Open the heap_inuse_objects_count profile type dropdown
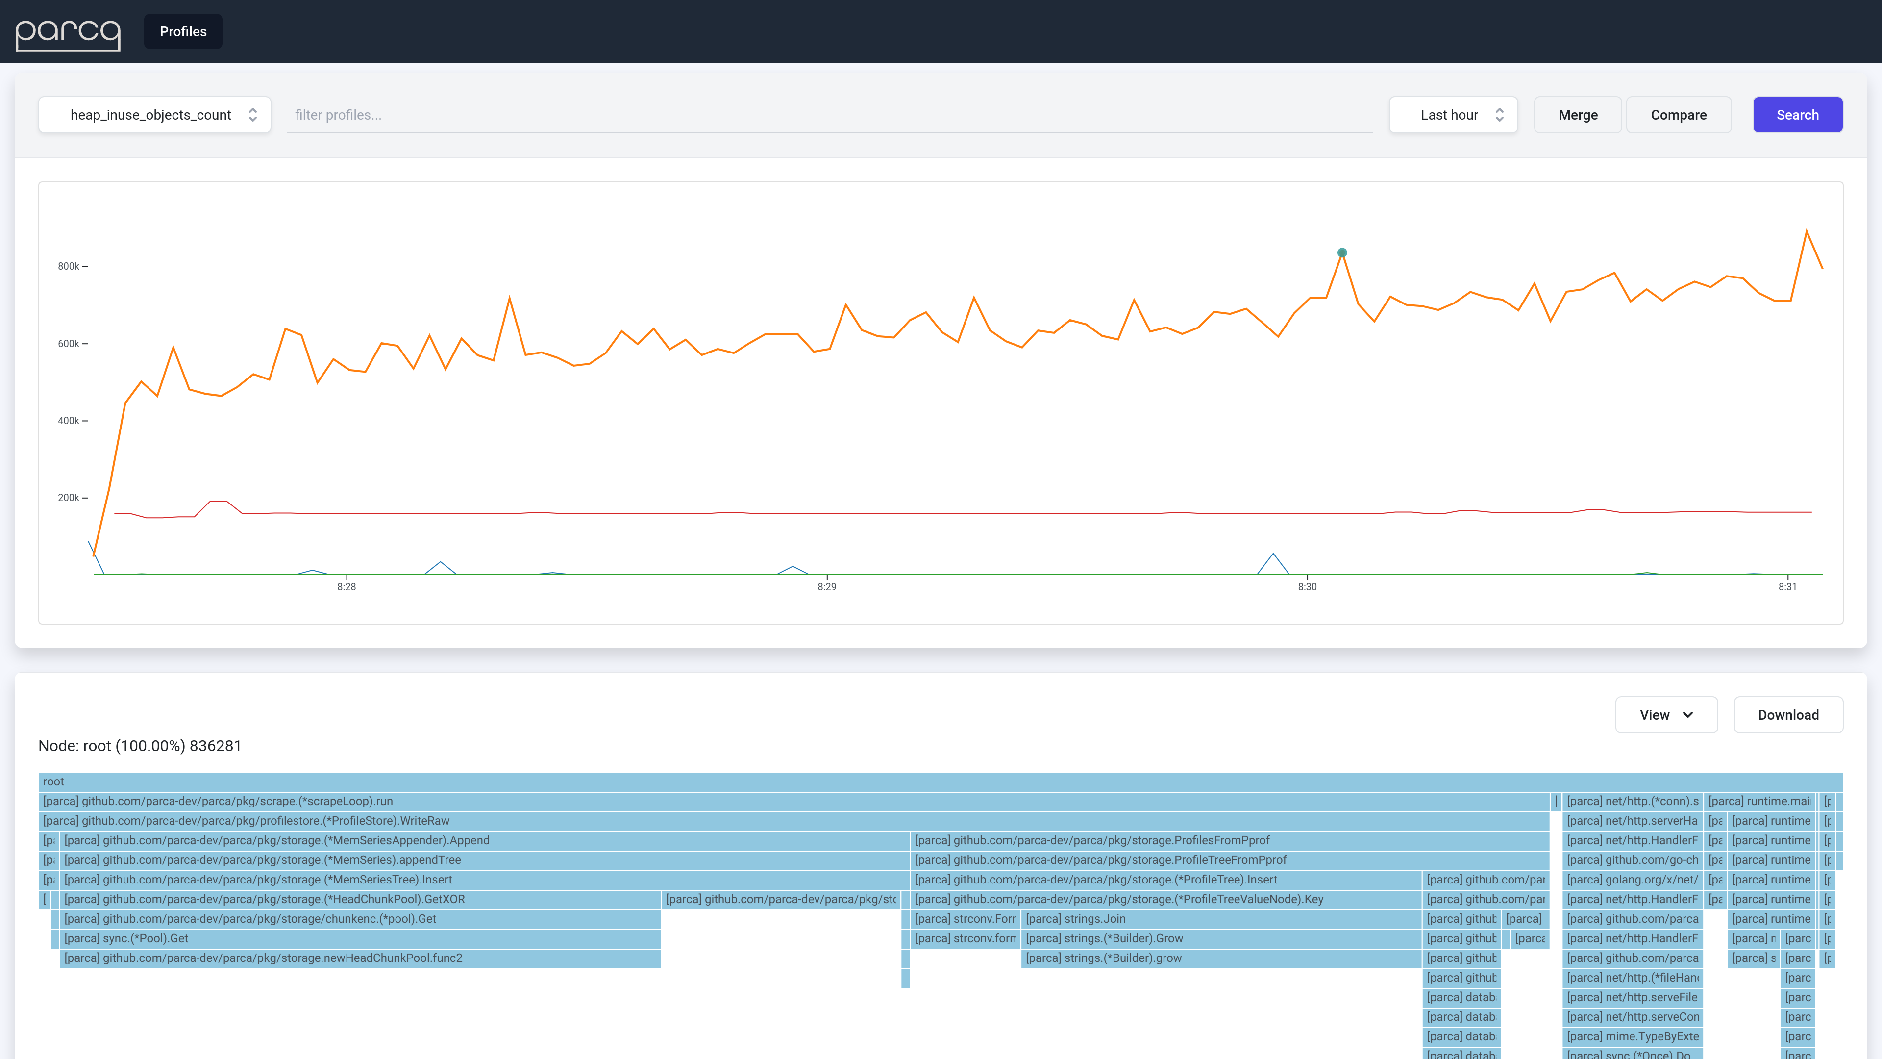 coord(154,115)
